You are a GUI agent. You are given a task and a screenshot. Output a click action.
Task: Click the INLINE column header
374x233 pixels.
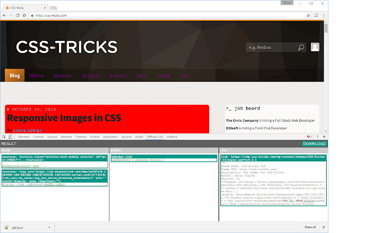coord(54,150)
